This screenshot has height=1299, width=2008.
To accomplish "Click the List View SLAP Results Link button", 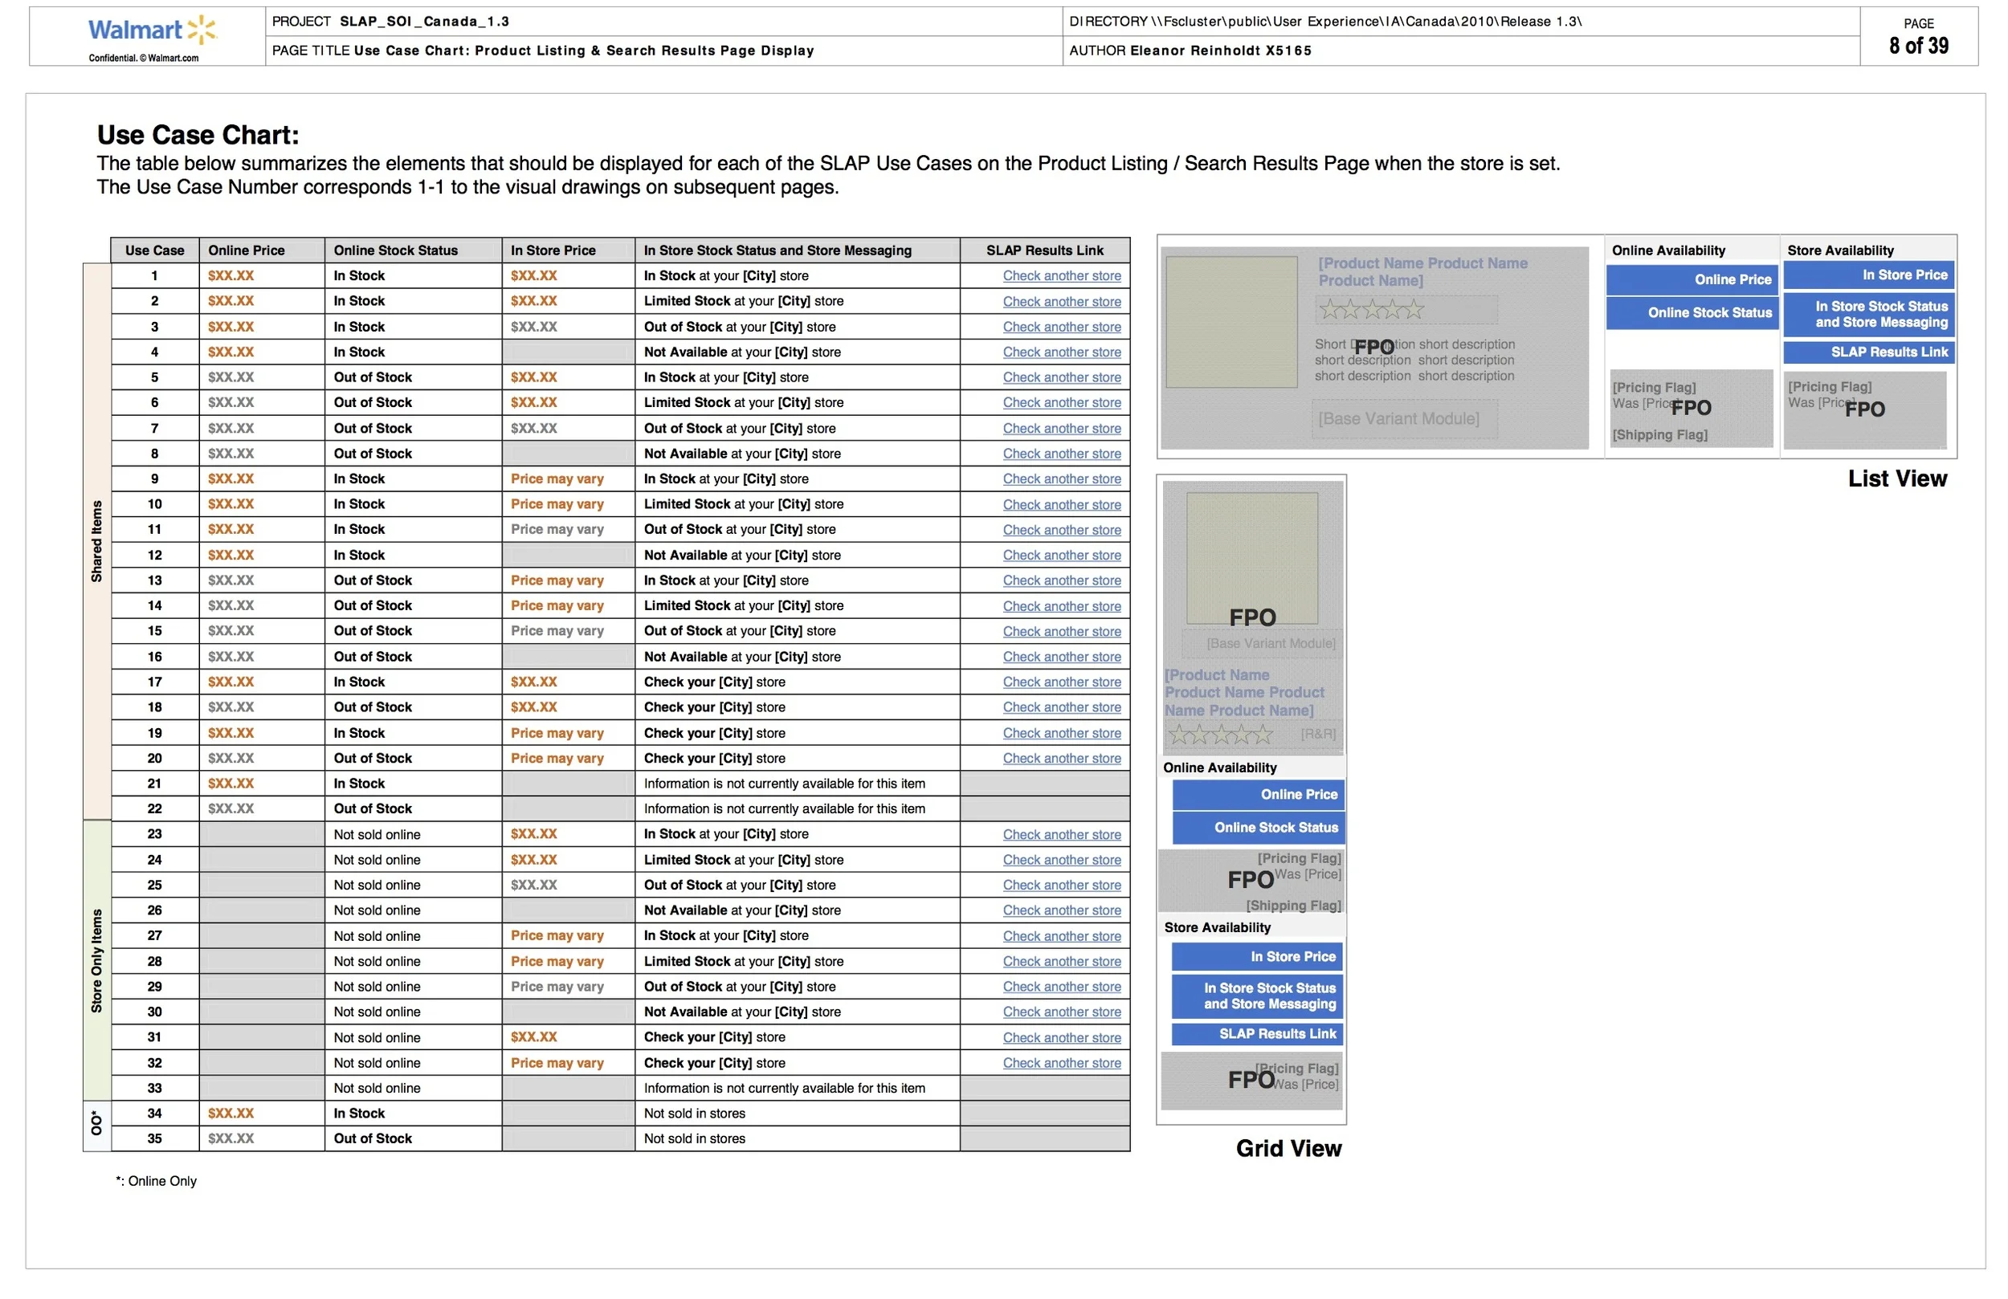I will [1868, 352].
